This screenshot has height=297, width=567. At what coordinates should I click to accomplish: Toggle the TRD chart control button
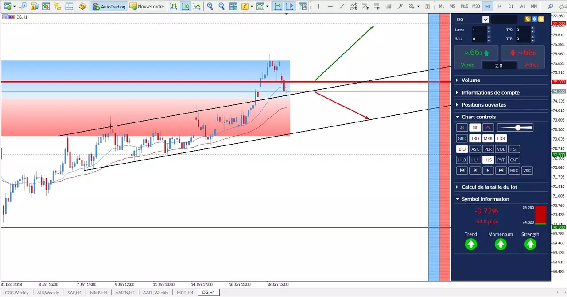[475, 138]
